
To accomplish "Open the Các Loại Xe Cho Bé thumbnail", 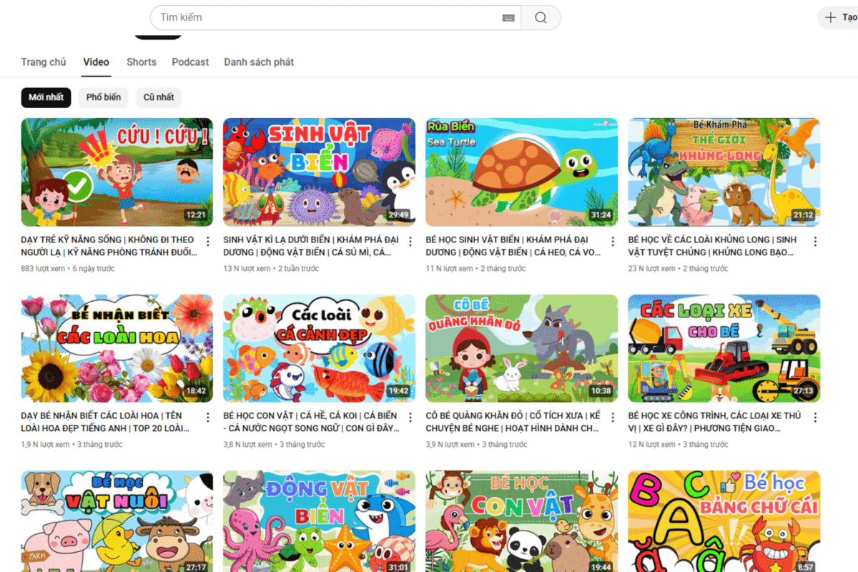I will (x=724, y=348).
